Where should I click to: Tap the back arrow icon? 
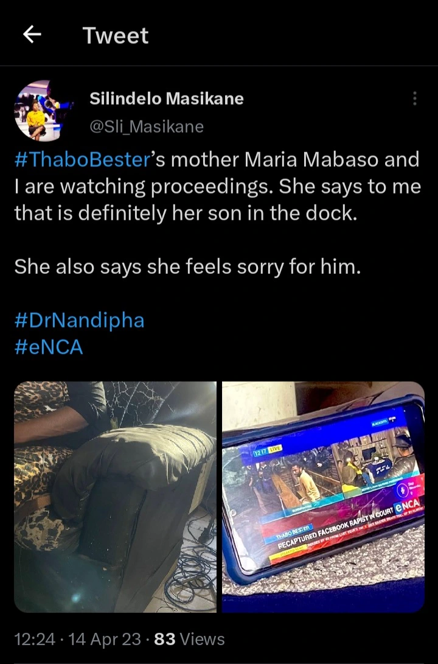32,34
